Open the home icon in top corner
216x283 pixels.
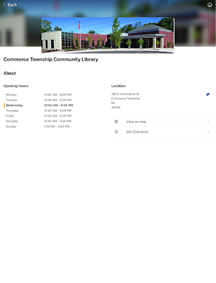pyautogui.click(x=209, y=5)
